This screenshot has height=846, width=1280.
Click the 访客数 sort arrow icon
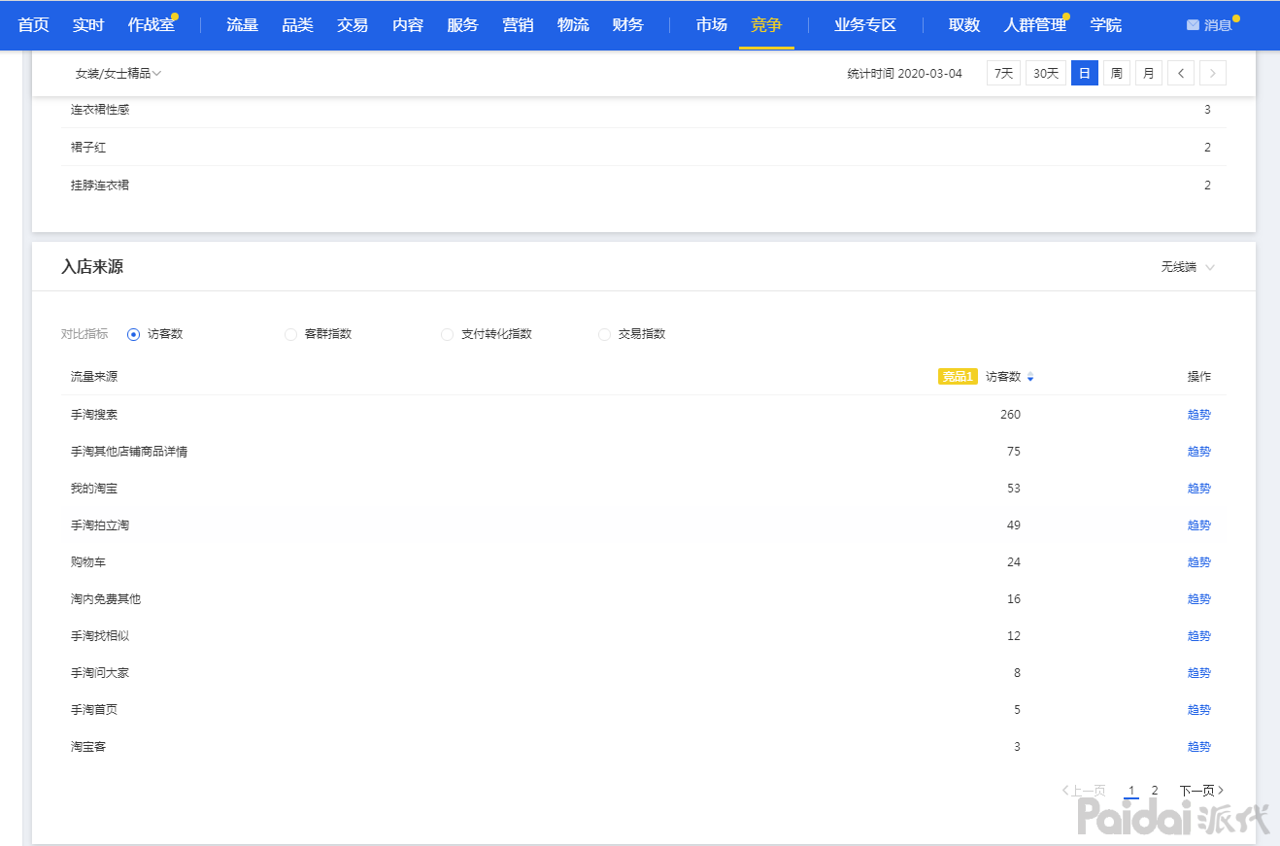pyautogui.click(x=1030, y=377)
